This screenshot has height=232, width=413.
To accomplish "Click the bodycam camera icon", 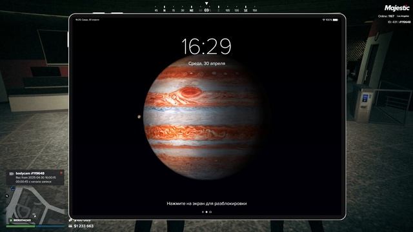I will (12, 173).
